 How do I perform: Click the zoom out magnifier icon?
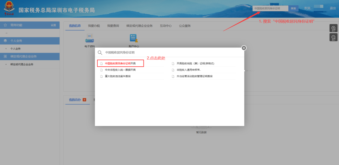click(x=333, y=37)
